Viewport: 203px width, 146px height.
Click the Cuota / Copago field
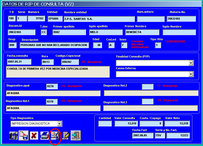pyautogui.click(x=151, y=123)
